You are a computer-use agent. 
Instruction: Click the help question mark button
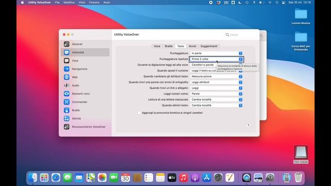pyautogui.click(x=248, y=125)
